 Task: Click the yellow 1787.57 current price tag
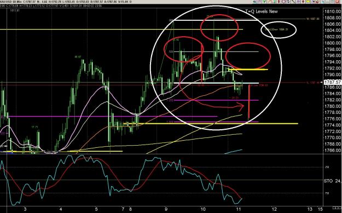(332, 82)
